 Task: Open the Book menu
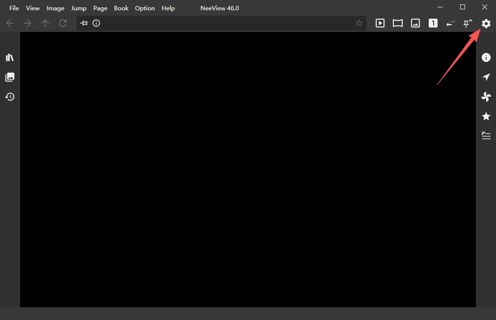[x=121, y=8]
